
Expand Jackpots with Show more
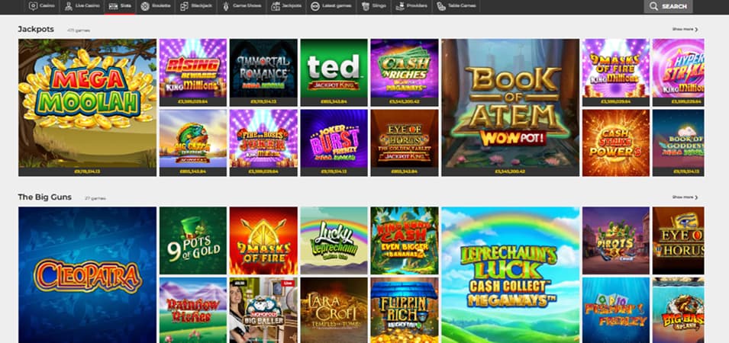coord(685,29)
